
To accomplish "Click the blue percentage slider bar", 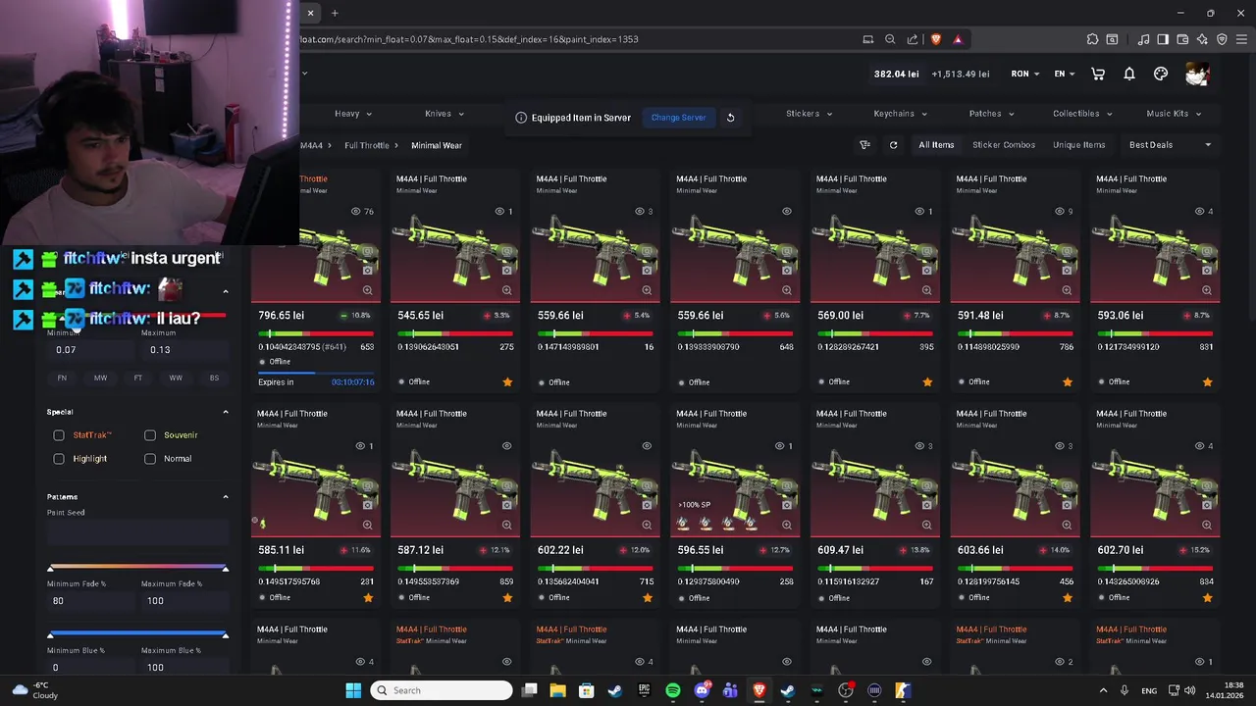I will (137, 635).
